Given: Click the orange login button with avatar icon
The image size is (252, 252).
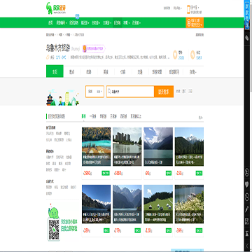Looking at the screenshot, I should coord(195,22).
